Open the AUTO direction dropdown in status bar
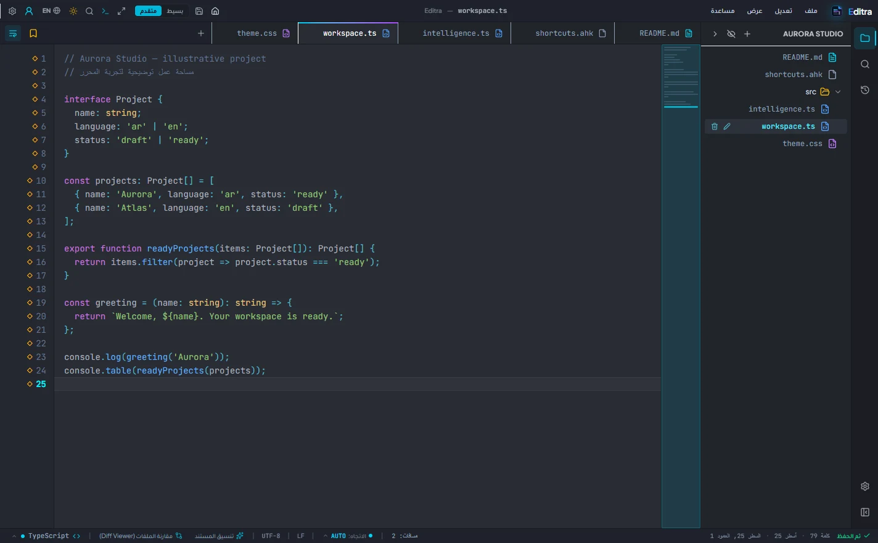The width and height of the screenshot is (878, 543). (348, 536)
